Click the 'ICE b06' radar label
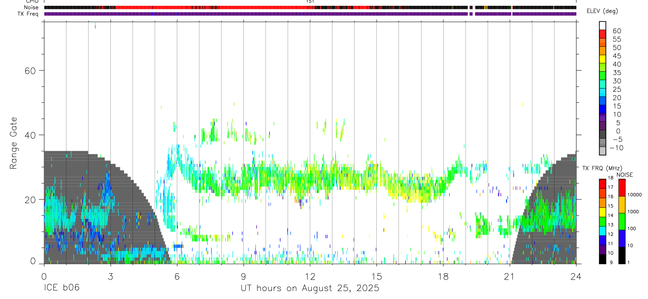This screenshot has width=648, height=299. (61, 288)
